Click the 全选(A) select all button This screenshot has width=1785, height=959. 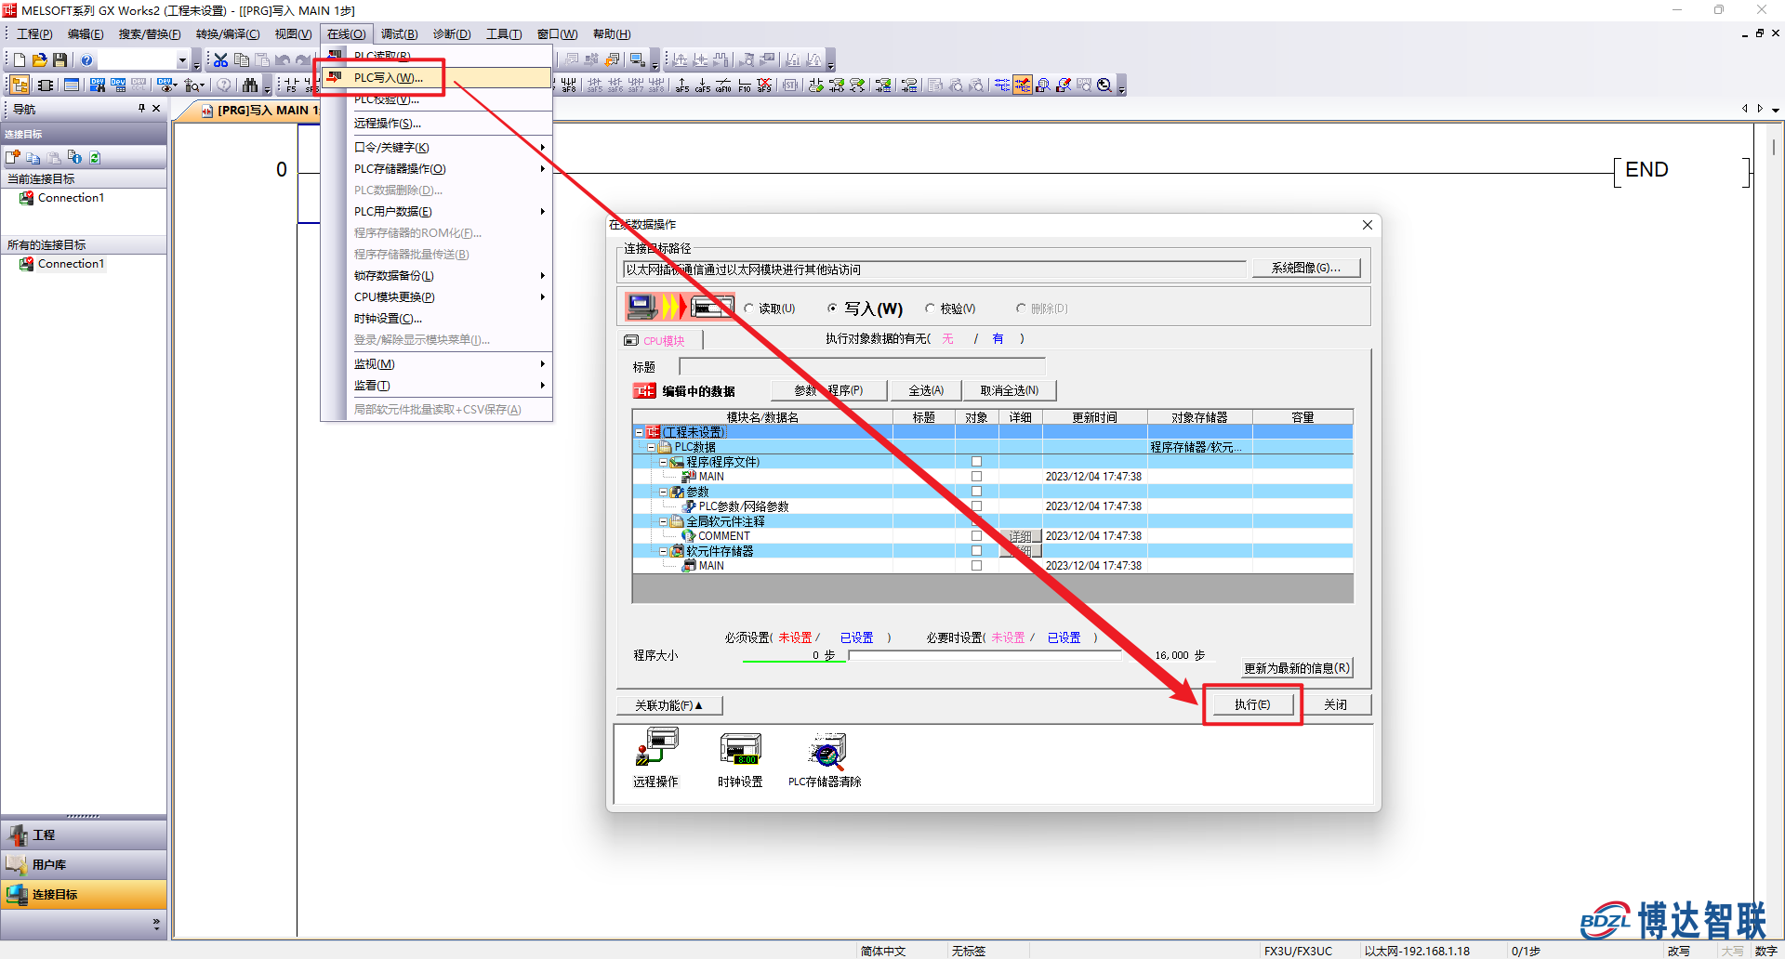[x=926, y=390]
